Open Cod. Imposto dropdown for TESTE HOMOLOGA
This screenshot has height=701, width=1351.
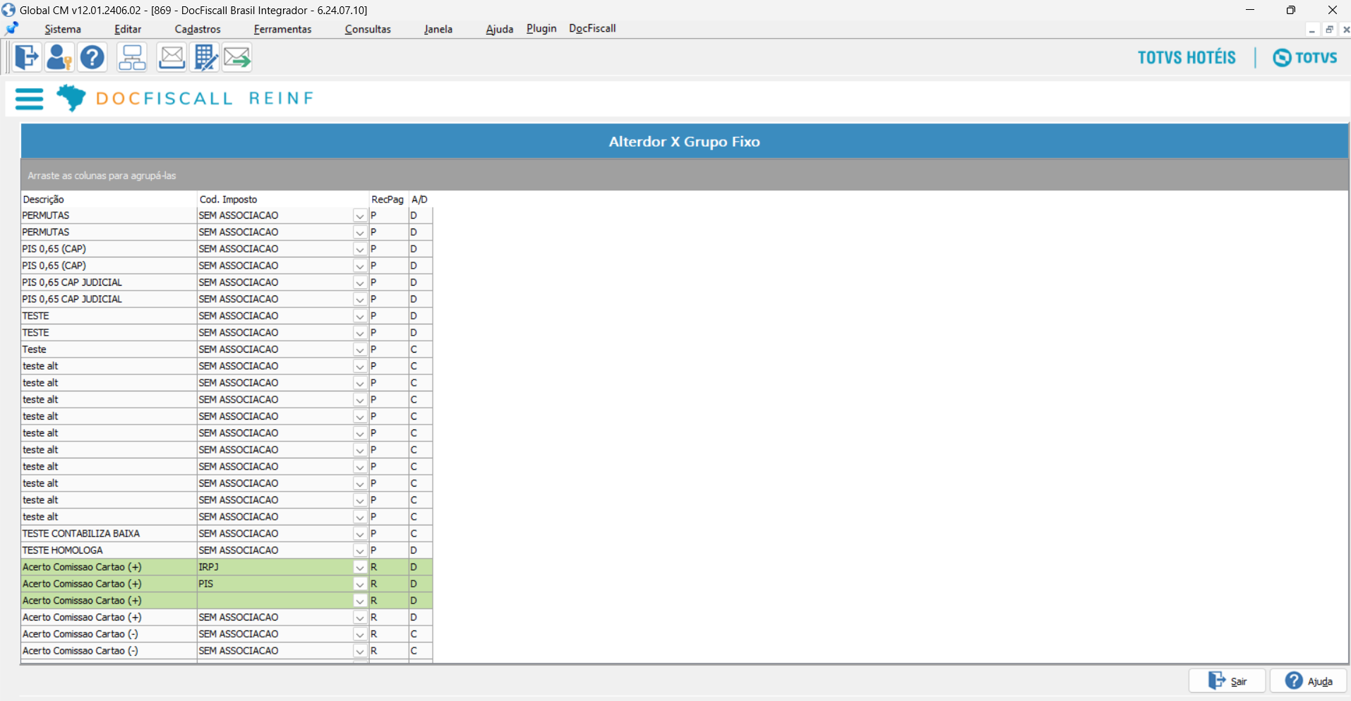tap(360, 551)
